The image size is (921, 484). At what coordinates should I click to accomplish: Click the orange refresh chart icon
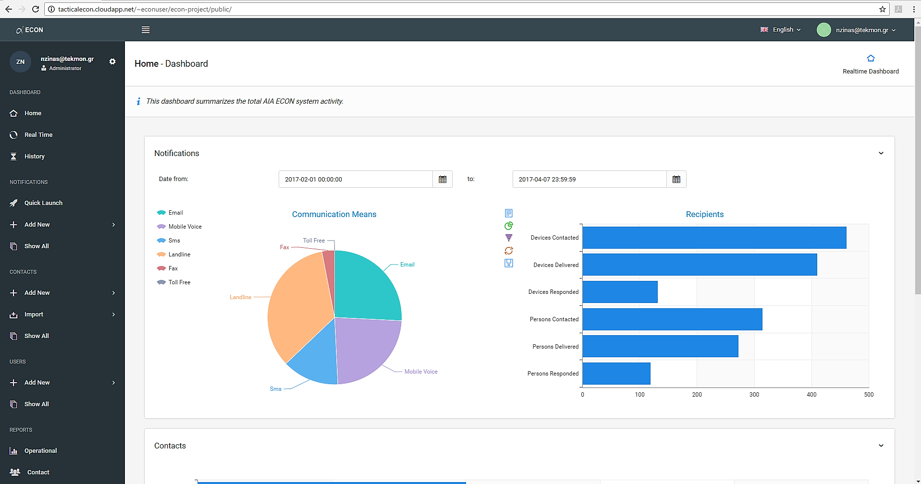(x=509, y=251)
